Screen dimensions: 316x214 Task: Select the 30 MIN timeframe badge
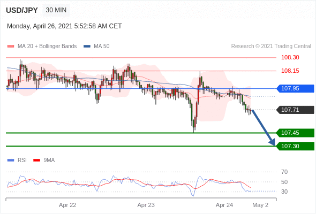coord(56,10)
